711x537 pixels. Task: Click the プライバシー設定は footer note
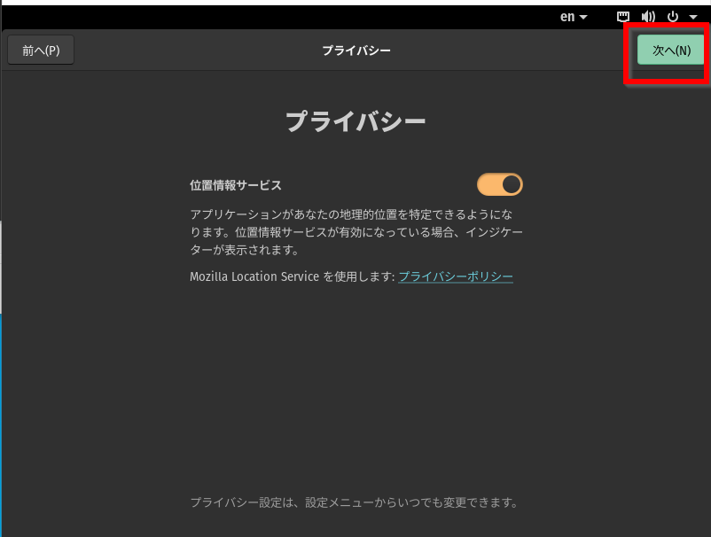tap(354, 502)
